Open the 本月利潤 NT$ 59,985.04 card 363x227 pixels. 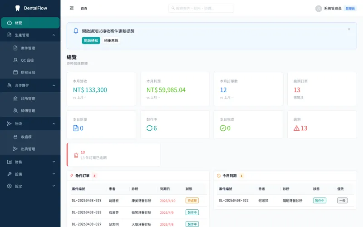pyautogui.click(x=175, y=89)
